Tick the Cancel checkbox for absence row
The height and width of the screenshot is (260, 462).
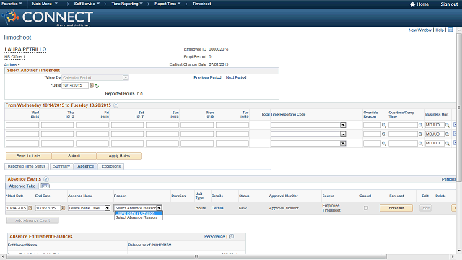[x=366, y=208]
